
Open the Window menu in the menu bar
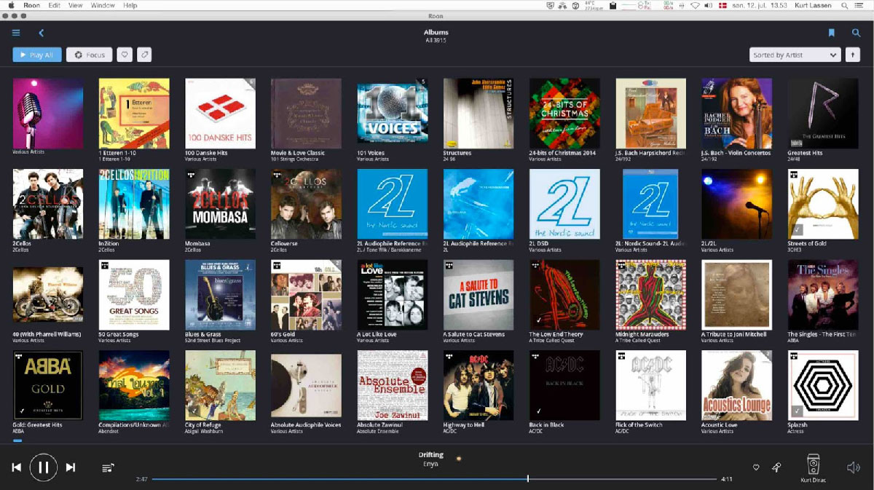coord(103,5)
